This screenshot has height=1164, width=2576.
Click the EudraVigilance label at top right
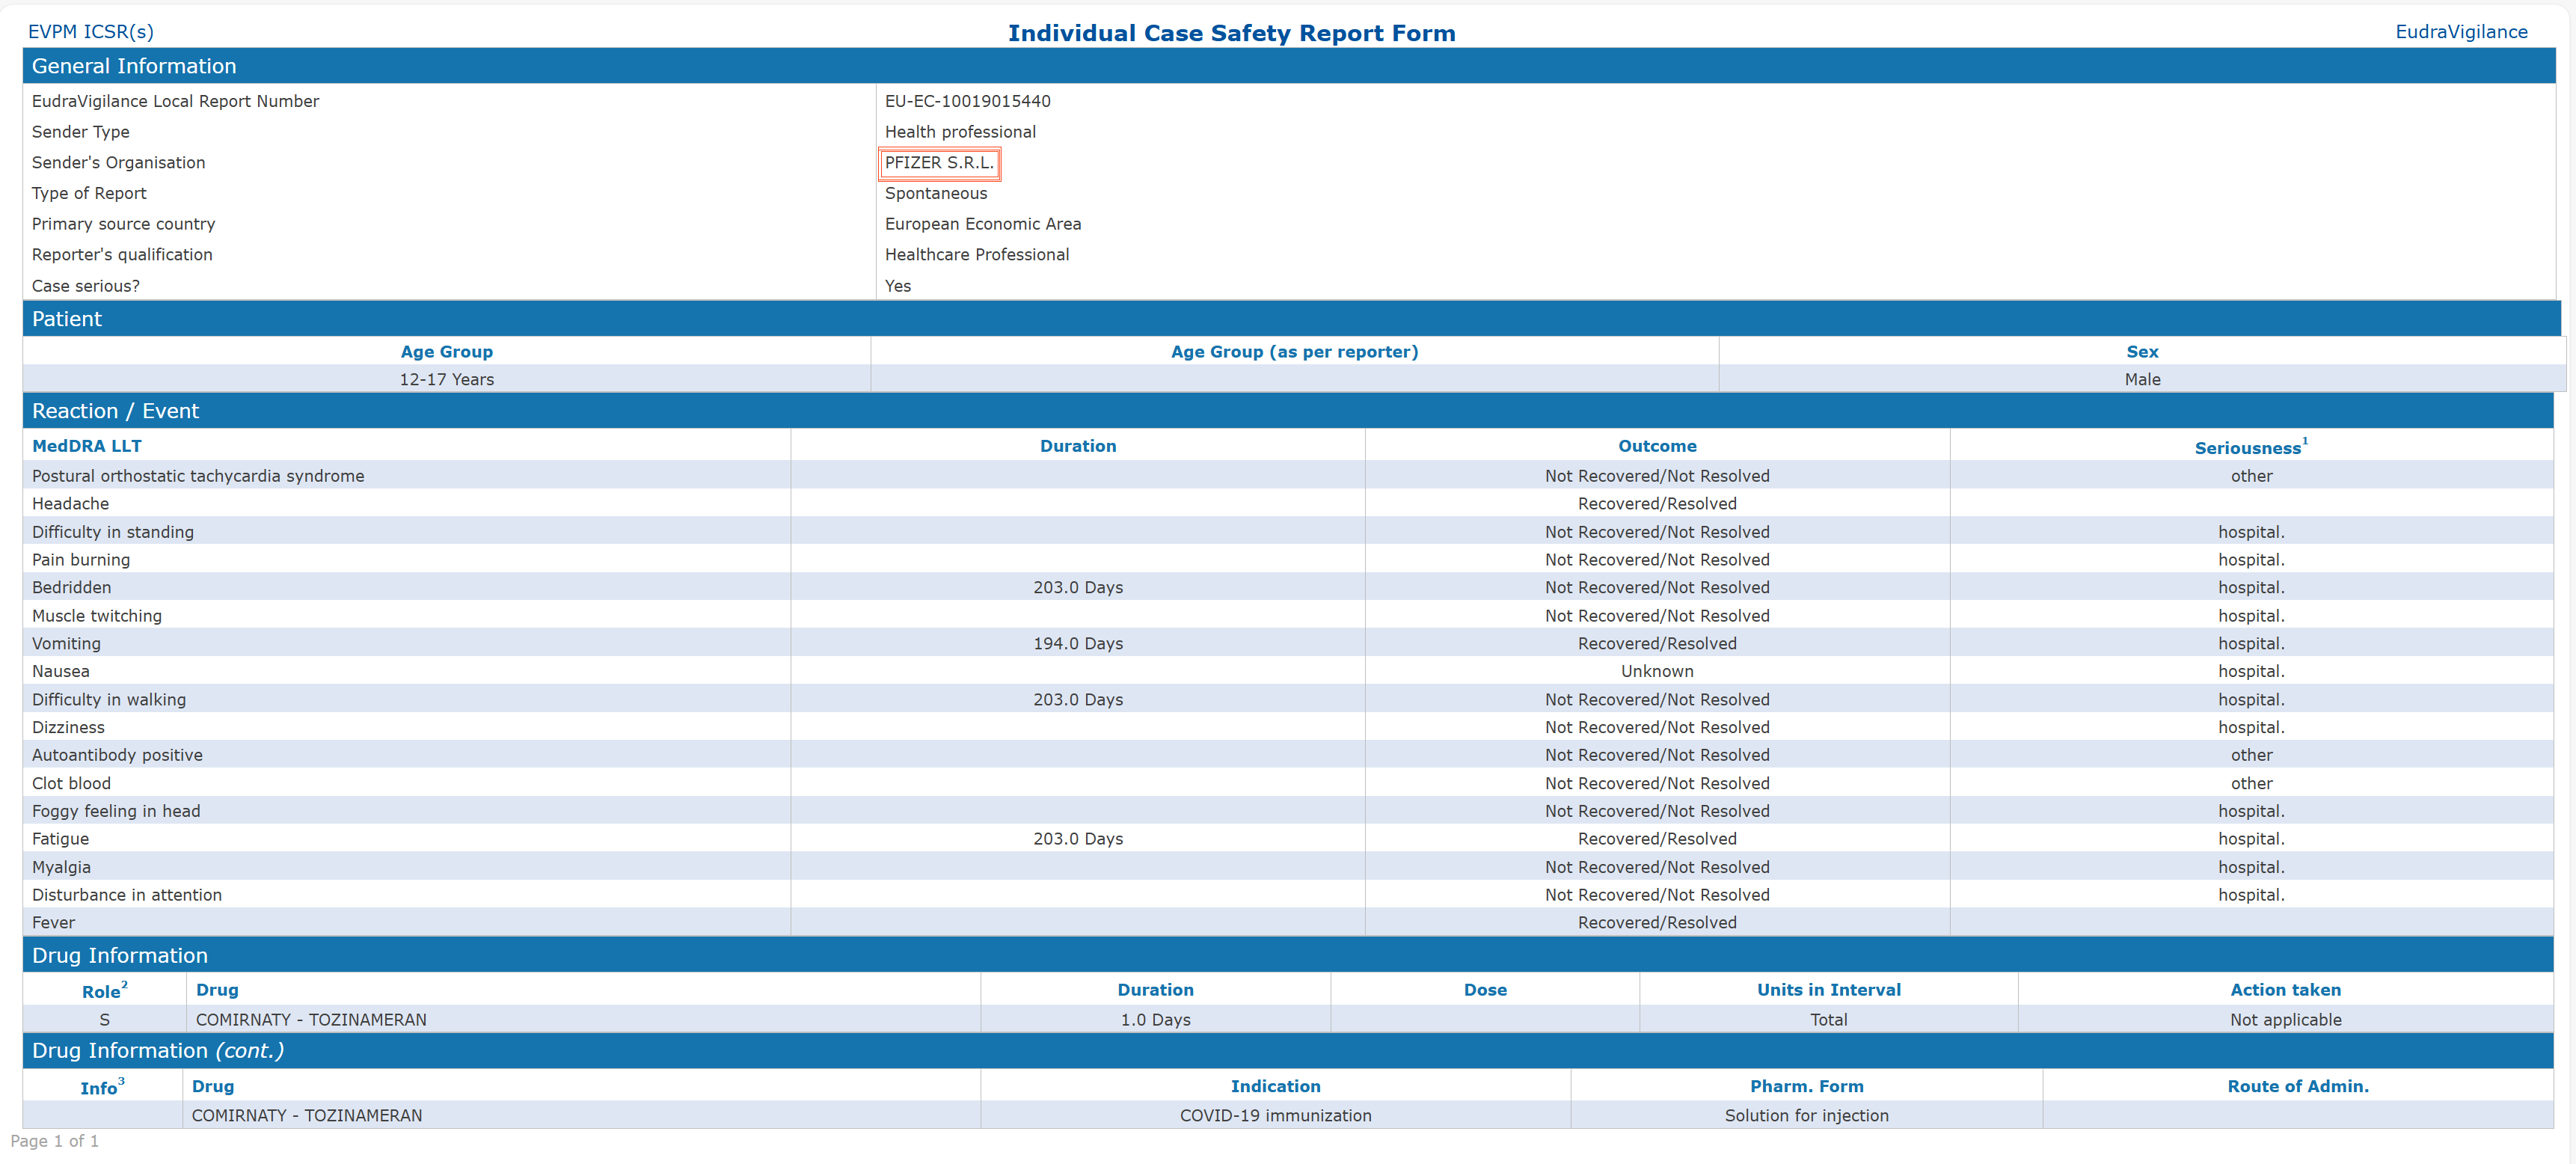coord(2461,32)
